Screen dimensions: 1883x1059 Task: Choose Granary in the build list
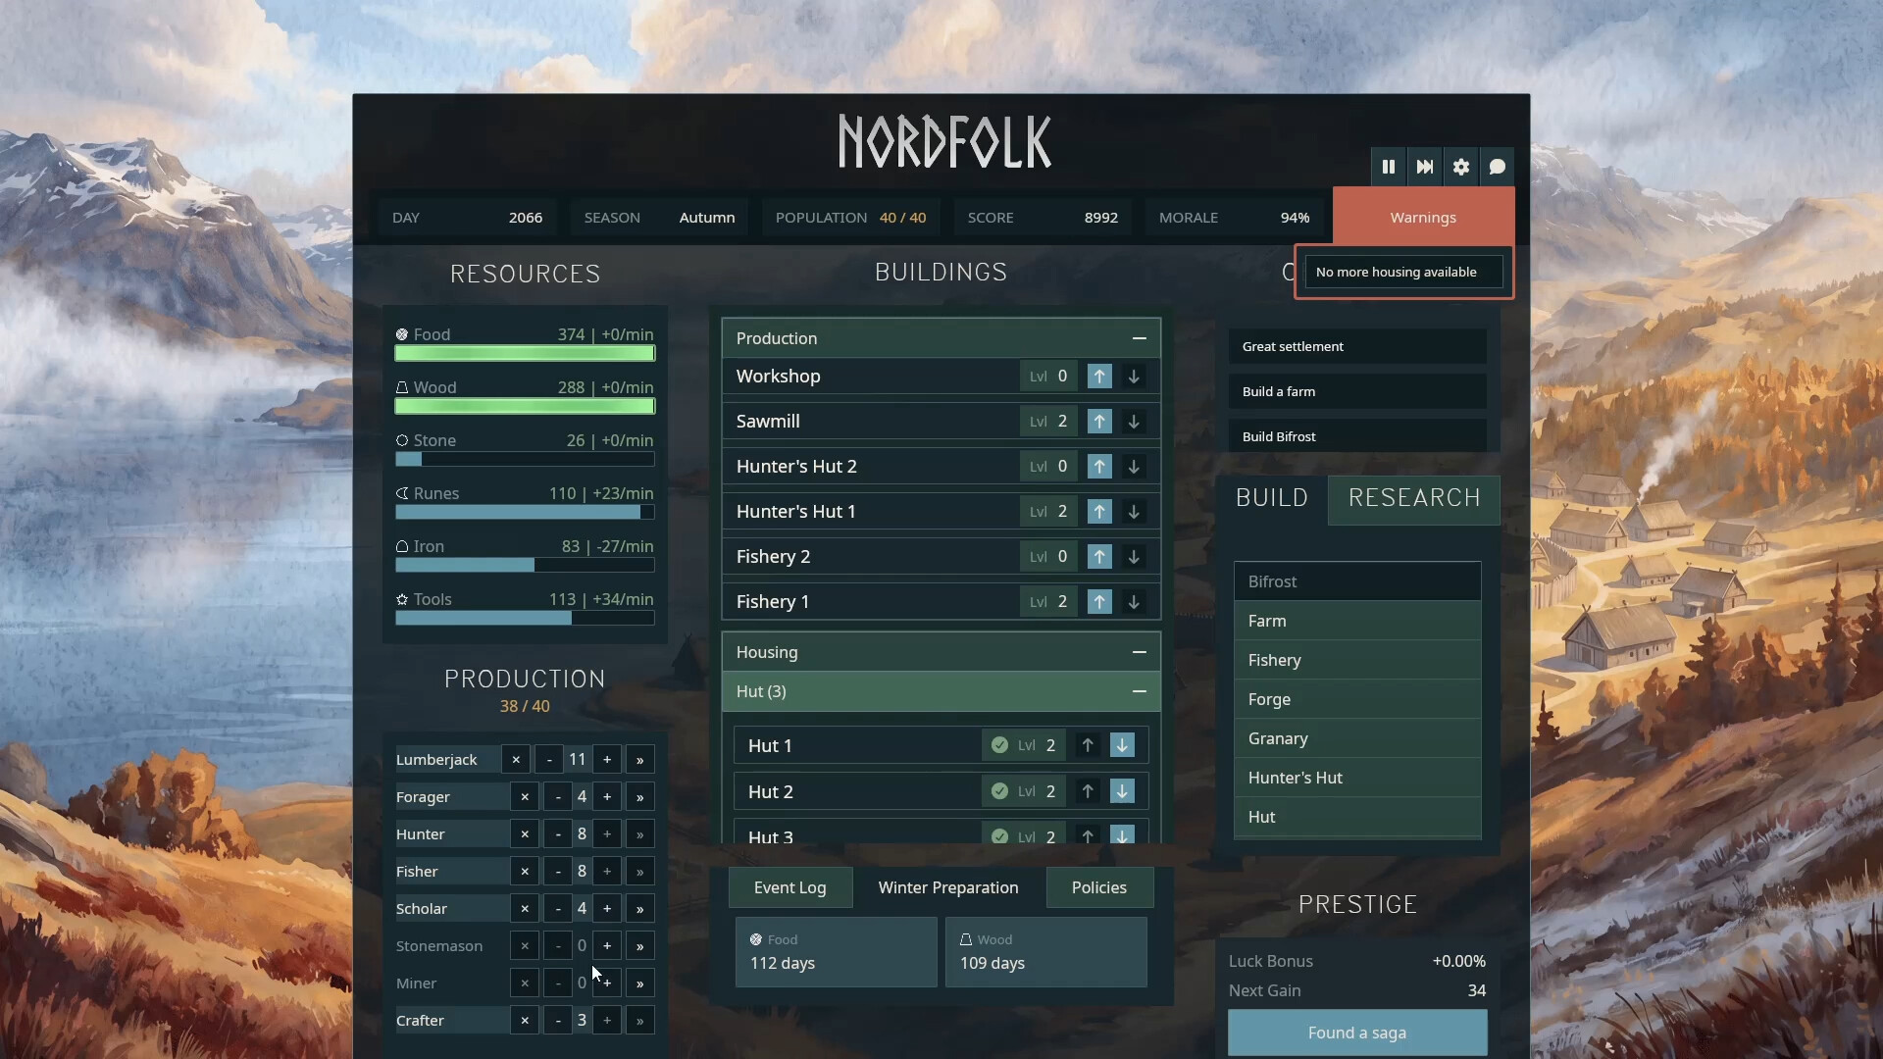pyautogui.click(x=1357, y=738)
